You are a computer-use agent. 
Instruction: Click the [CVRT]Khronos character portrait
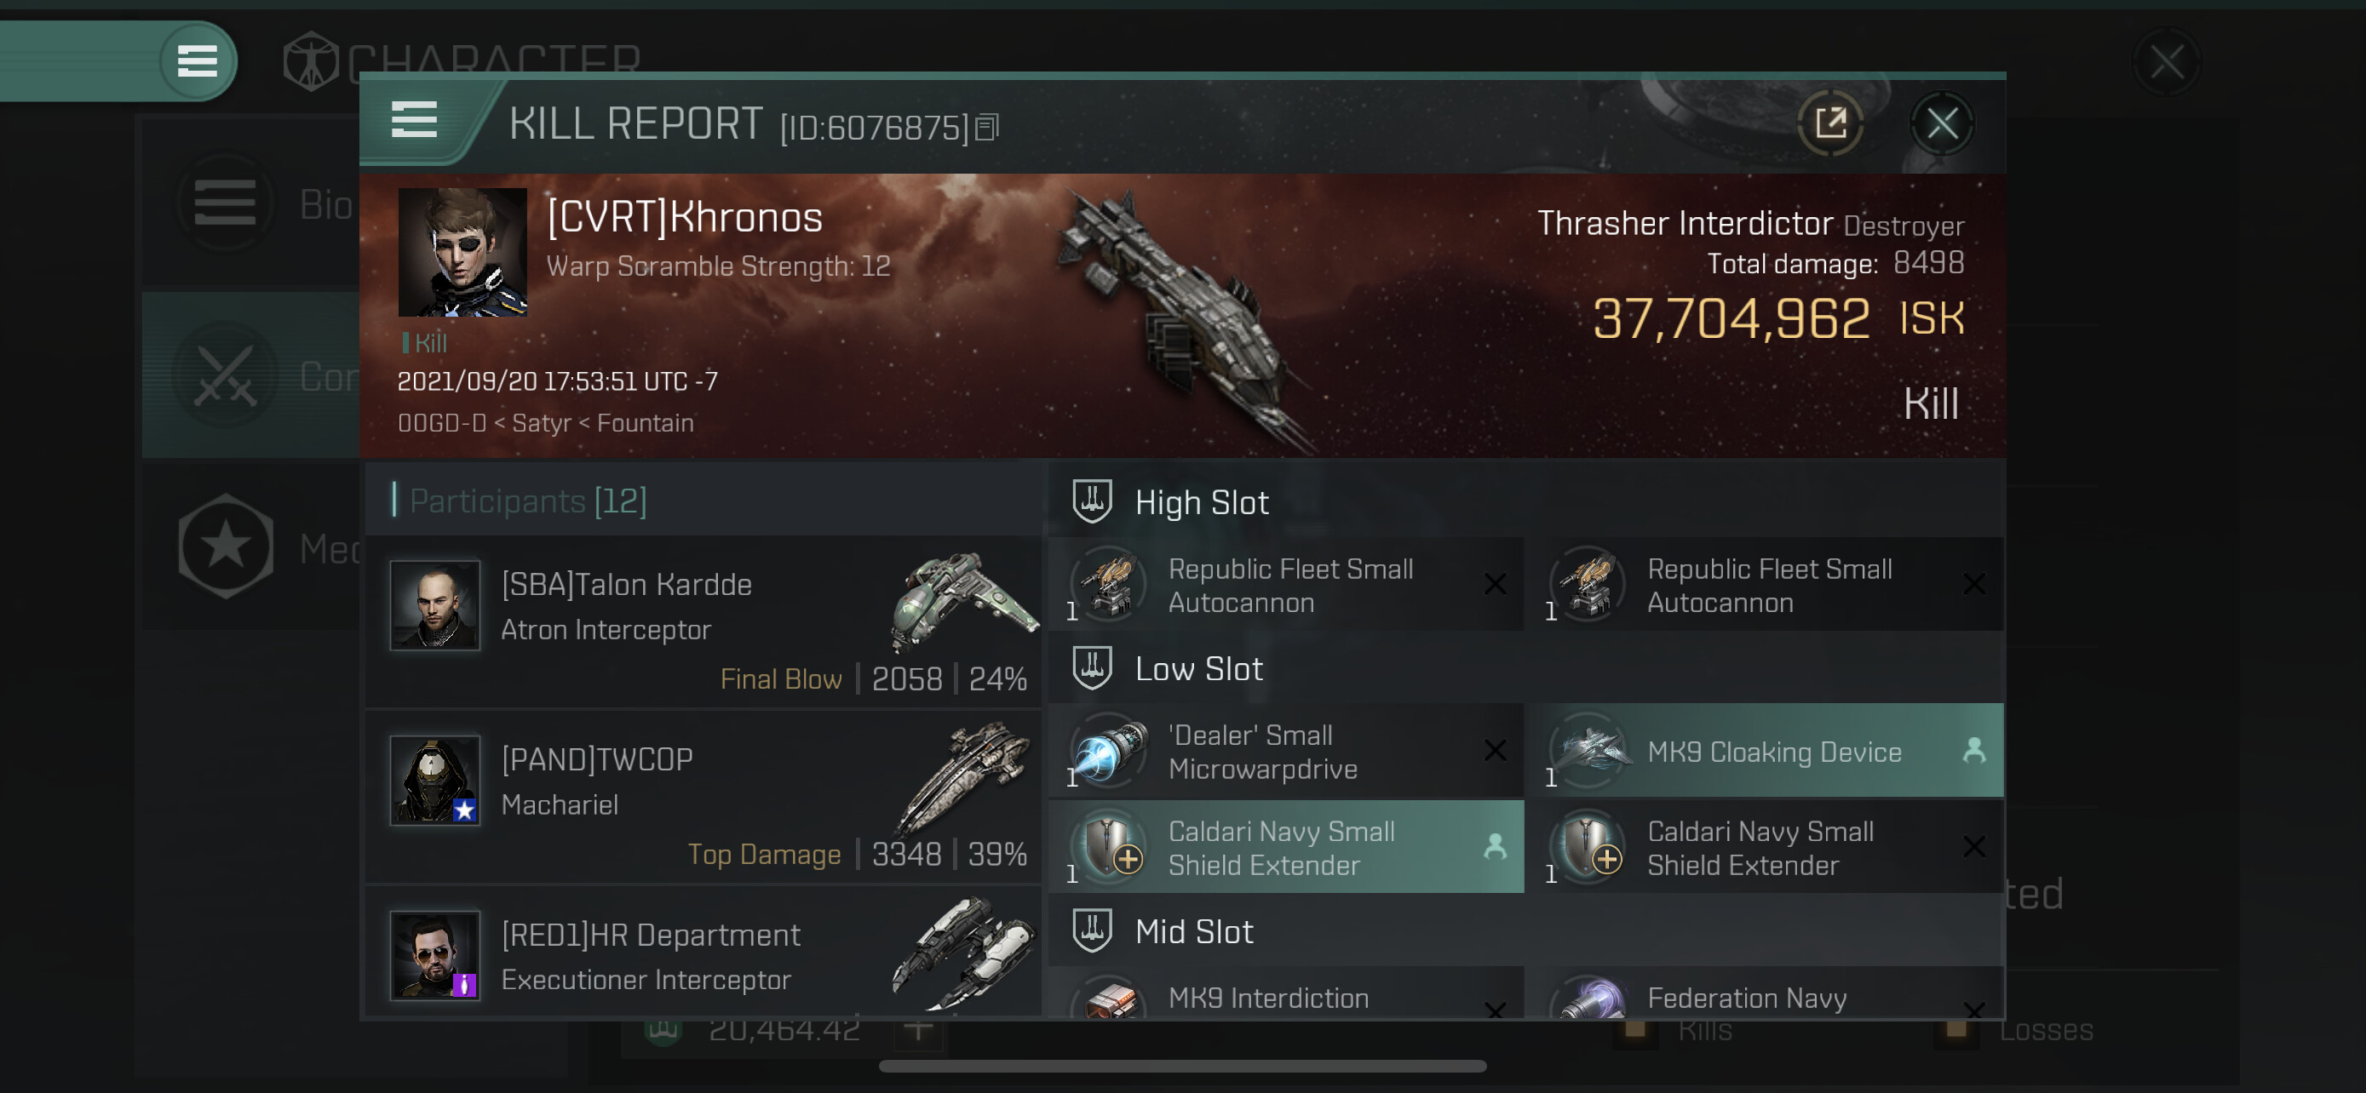pyautogui.click(x=462, y=252)
